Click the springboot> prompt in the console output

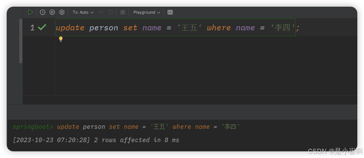[x=33, y=127]
